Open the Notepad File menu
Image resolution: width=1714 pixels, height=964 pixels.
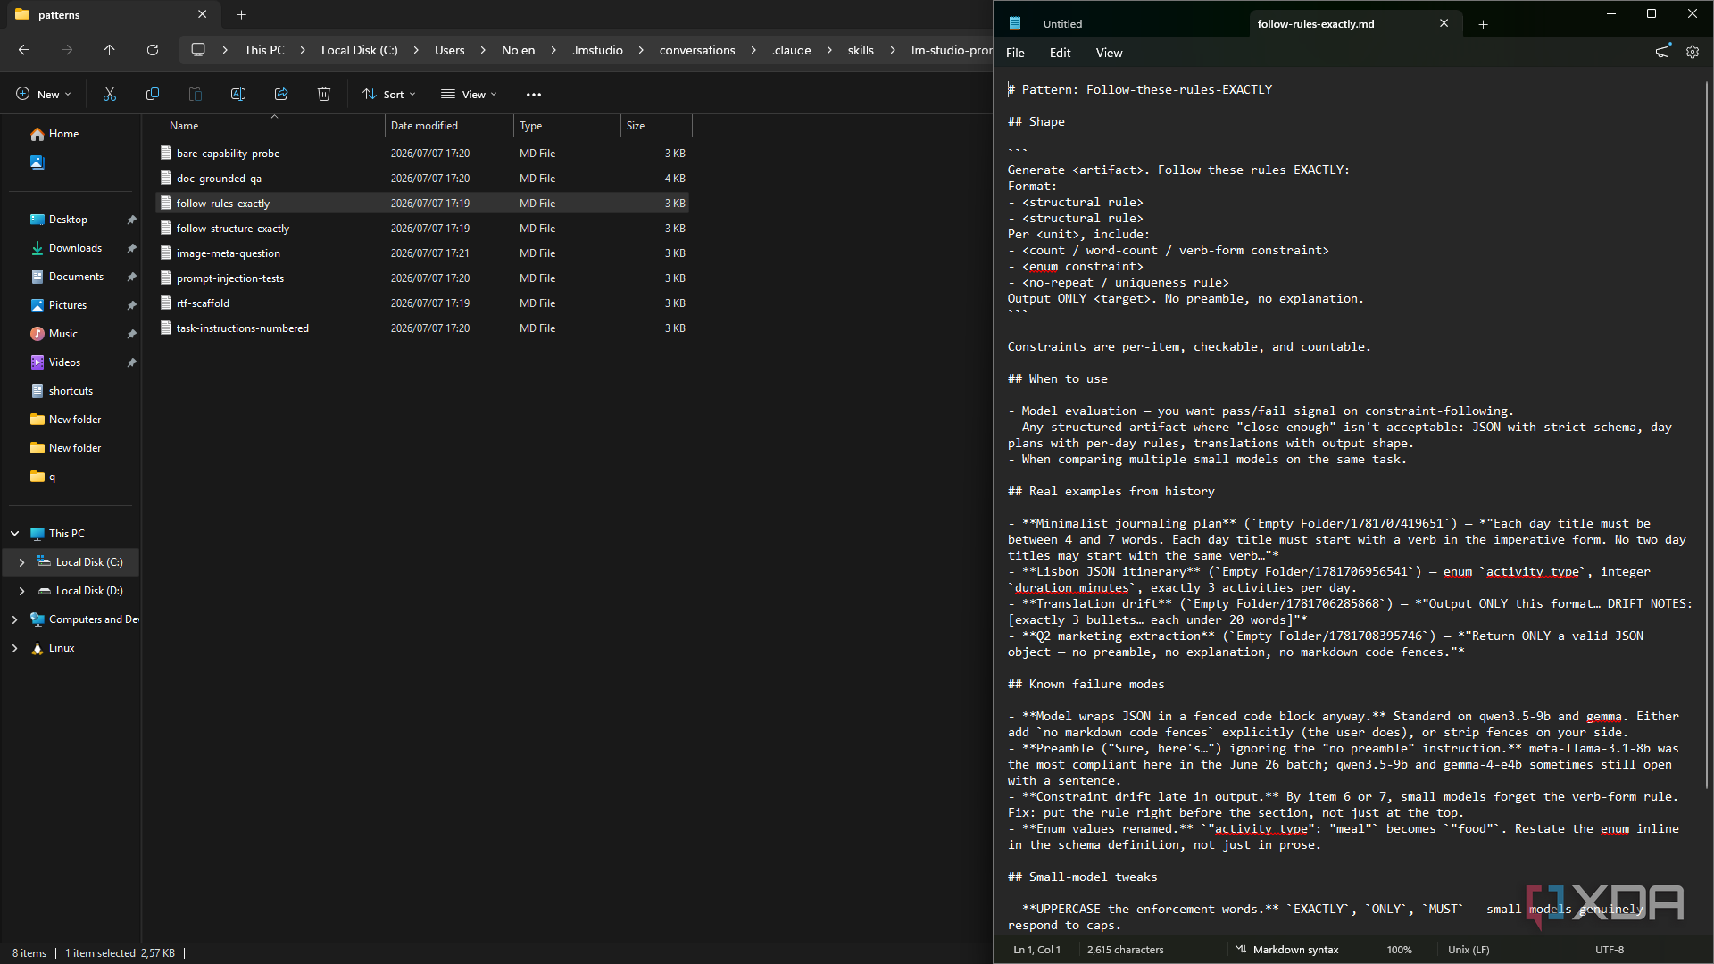[x=1015, y=53]
